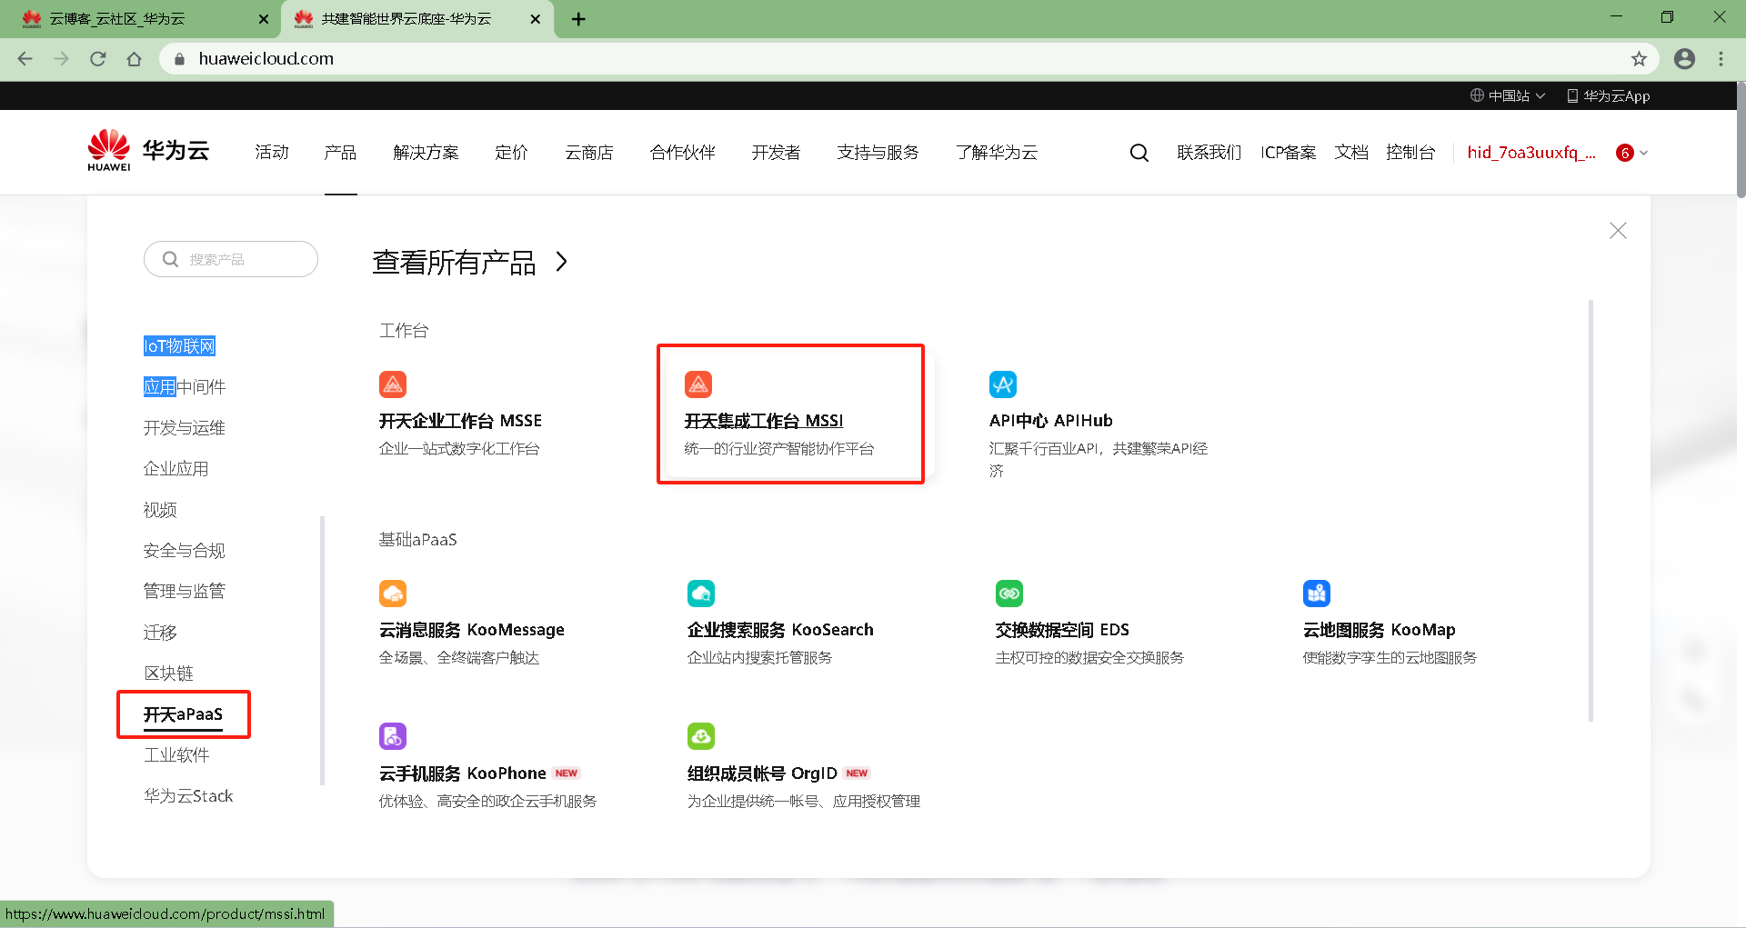
Task: Open the 云商店 nav menu
Action: (589, 153)
